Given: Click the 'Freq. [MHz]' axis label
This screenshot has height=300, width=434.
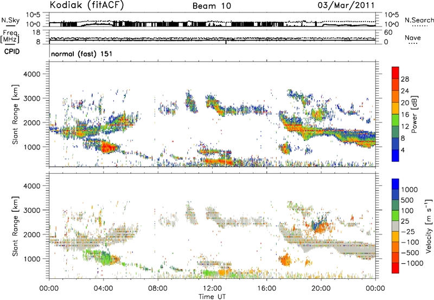Looking at the screenshot, I should point(9,36).
